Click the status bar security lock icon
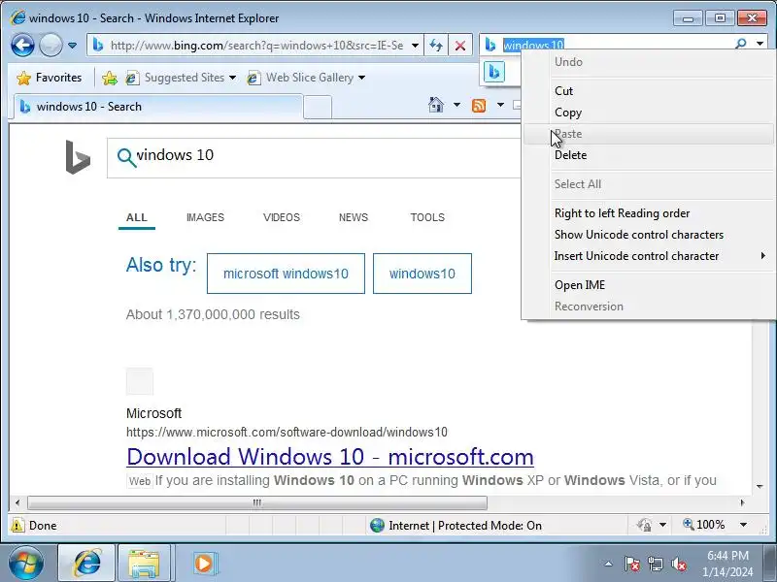 point(644,525)
